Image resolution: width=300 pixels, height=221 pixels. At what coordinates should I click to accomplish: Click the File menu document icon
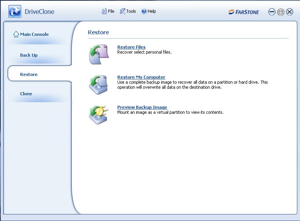104,11
